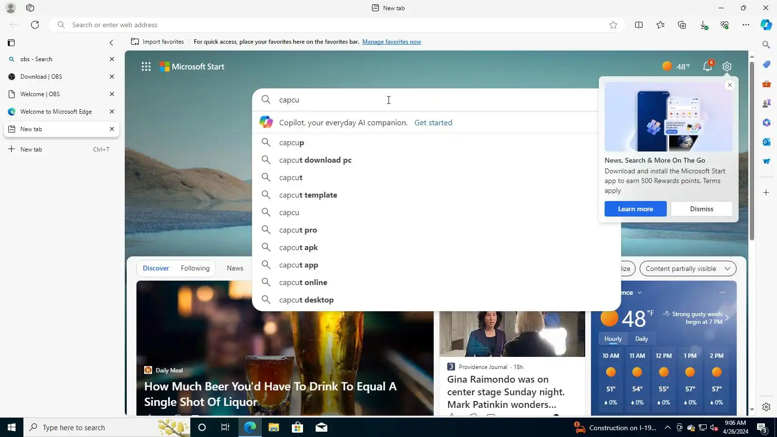The image size is (777, 437).
Task: Open Microsoft Start app launcher grid
Action: [146, 67]
